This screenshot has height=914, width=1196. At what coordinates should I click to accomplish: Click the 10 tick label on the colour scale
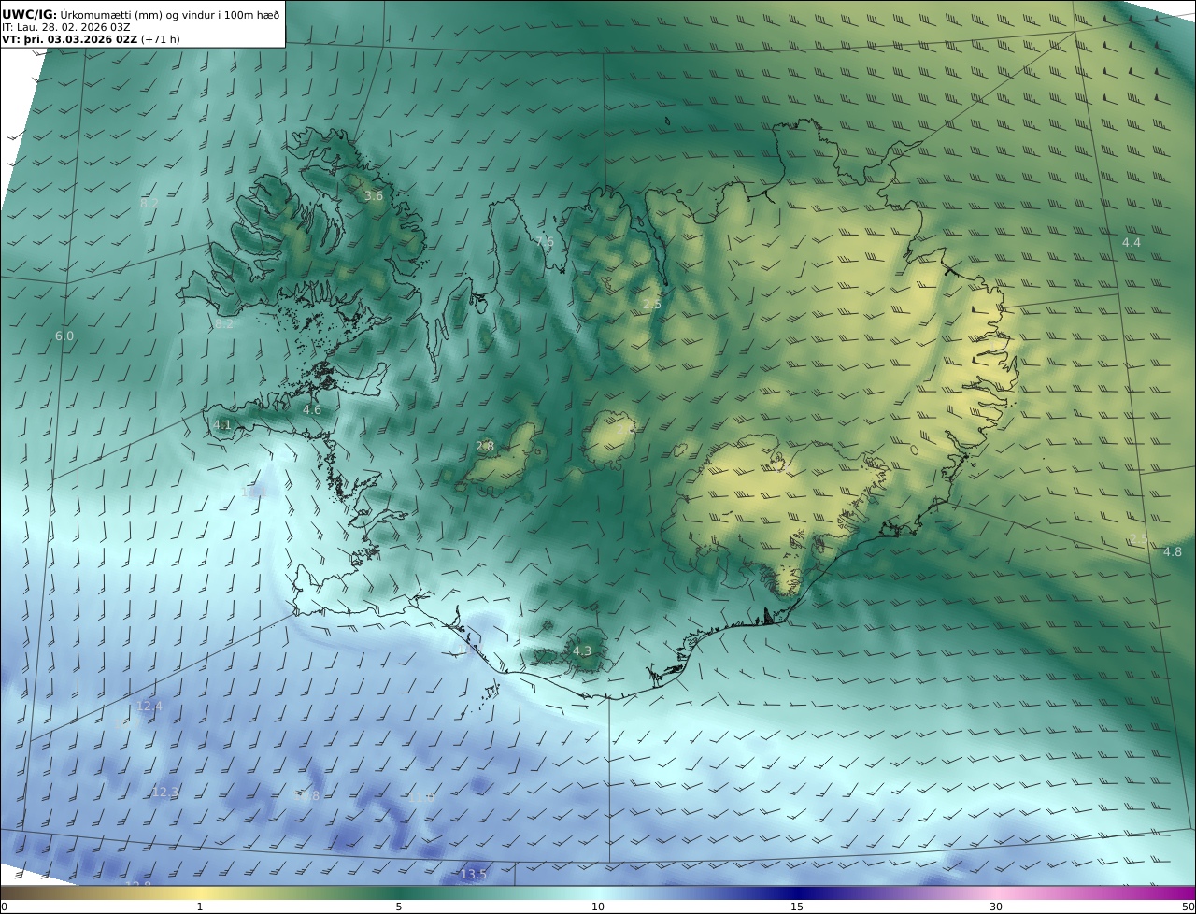(x=598, y=907)
